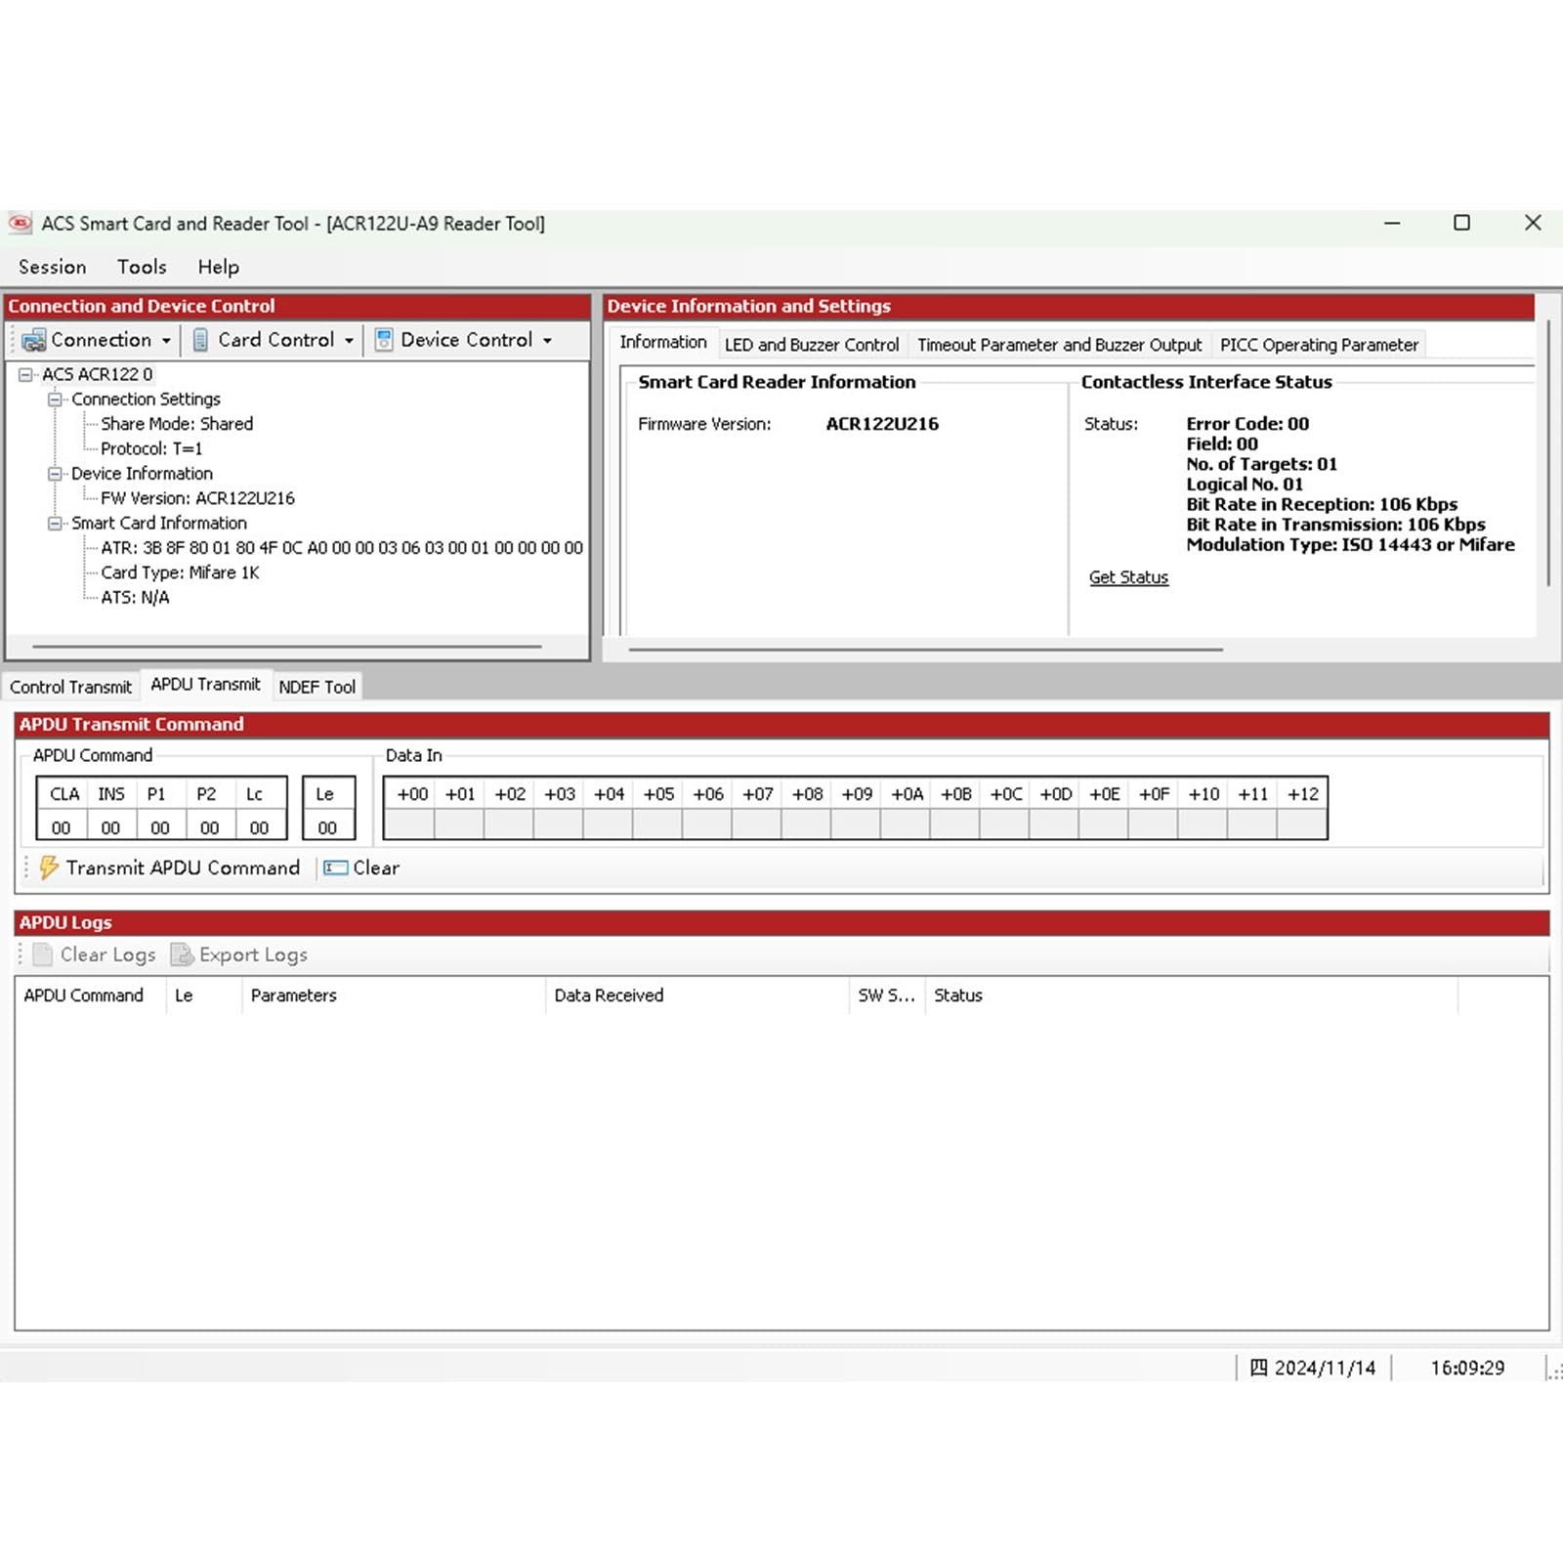The height and width of the screenshot is (1563, 1563).
Task: Click the P2 value field
Action: tap(210, 827)
